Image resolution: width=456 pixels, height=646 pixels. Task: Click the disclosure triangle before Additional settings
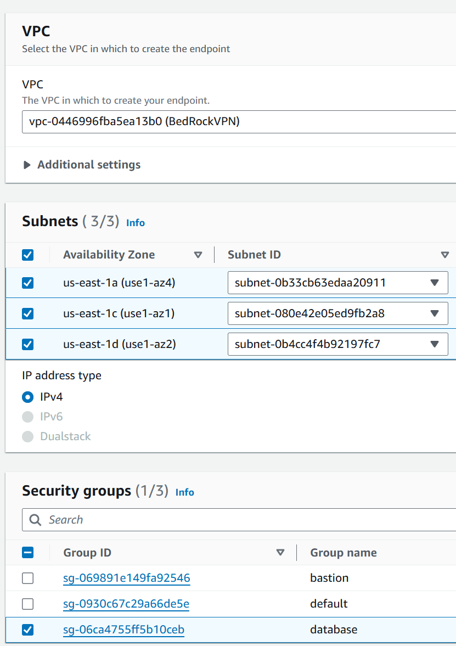[26, 164]
